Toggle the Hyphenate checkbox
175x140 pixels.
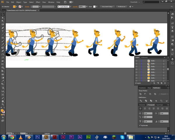140,125
